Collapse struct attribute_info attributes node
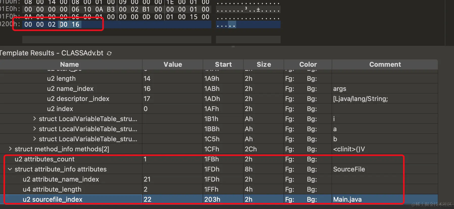This screenshot has width=454, height=209. pyautogui.click(x=10, y=169)
